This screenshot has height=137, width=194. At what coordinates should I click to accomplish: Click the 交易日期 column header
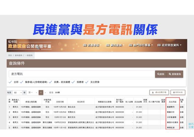point(60,102)
